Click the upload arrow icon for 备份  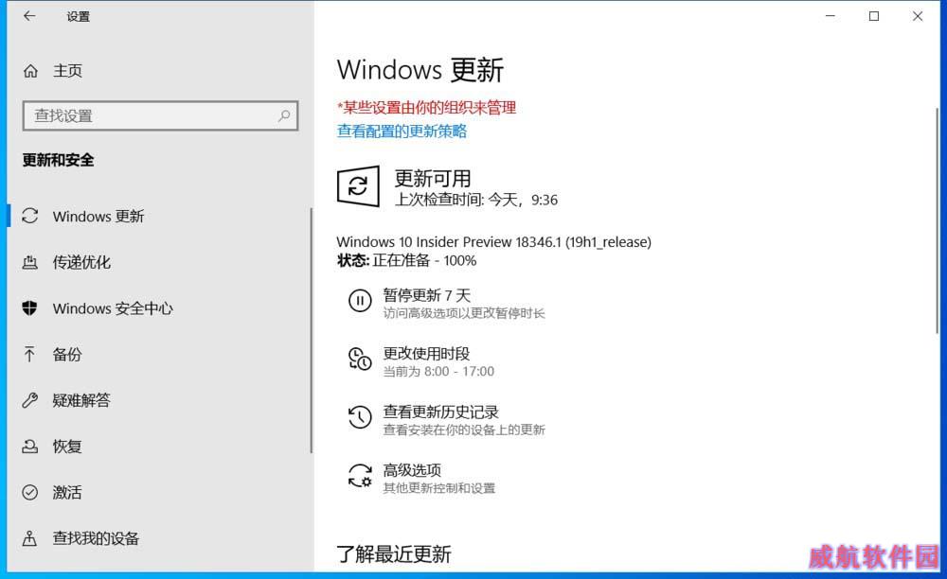(x=29, y=354)
